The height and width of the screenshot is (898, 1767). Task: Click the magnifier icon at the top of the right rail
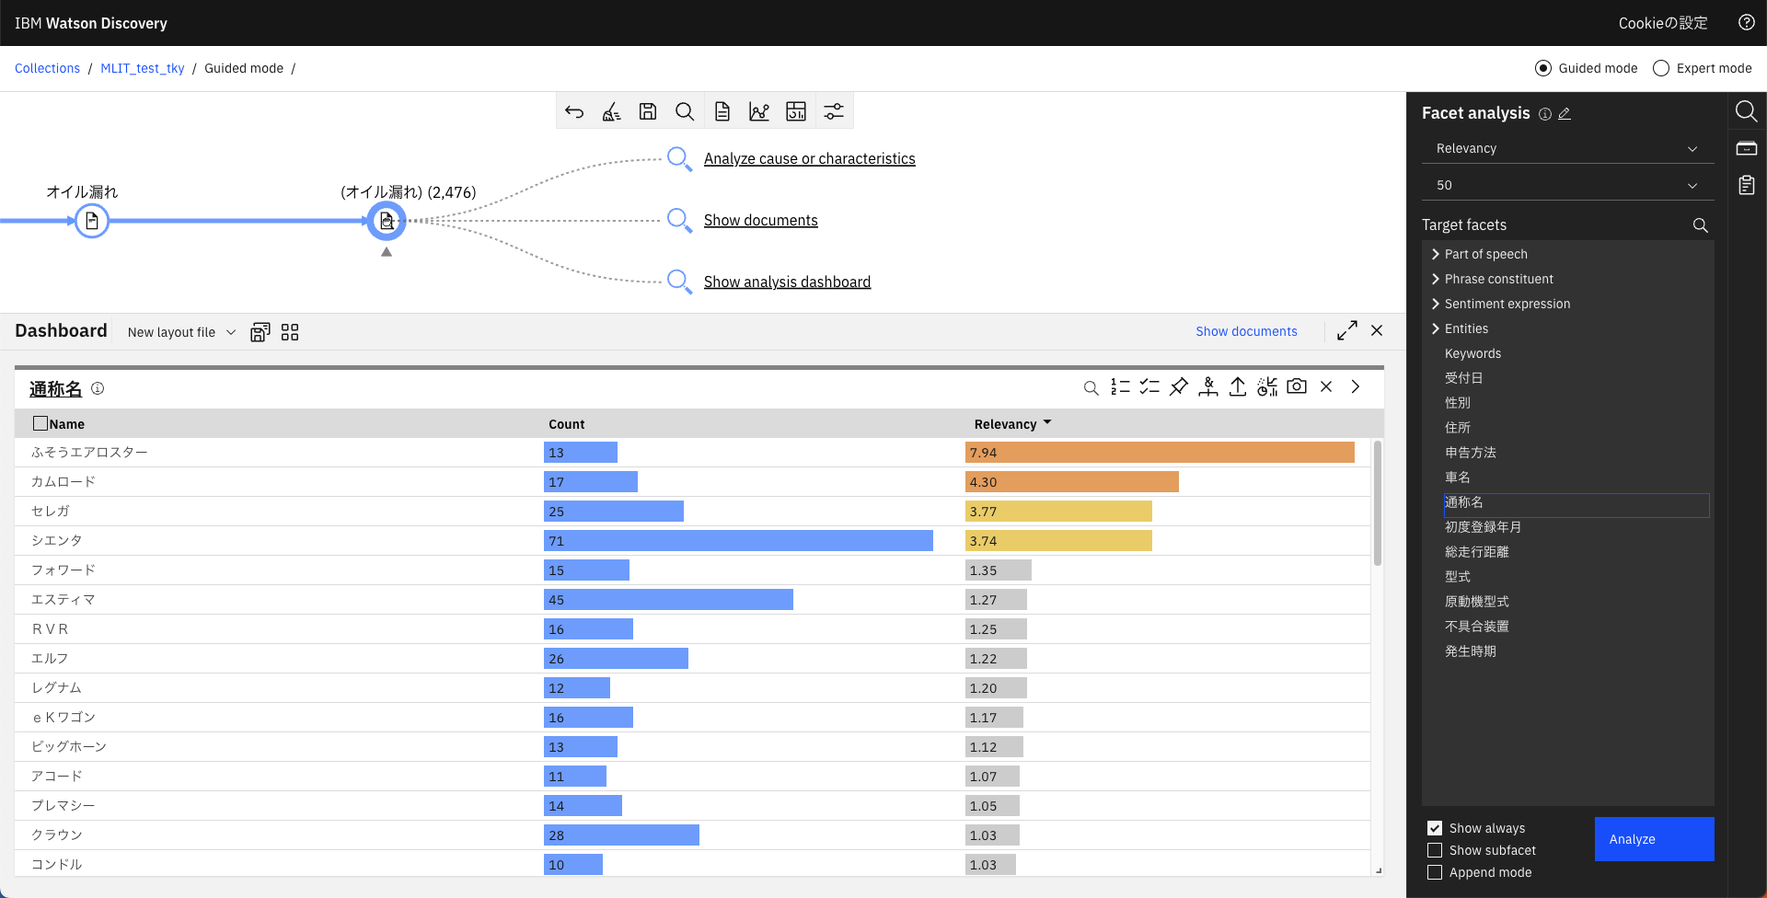[1746, 111]
